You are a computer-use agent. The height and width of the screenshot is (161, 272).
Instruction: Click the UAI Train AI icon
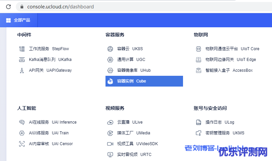point(22,133)
